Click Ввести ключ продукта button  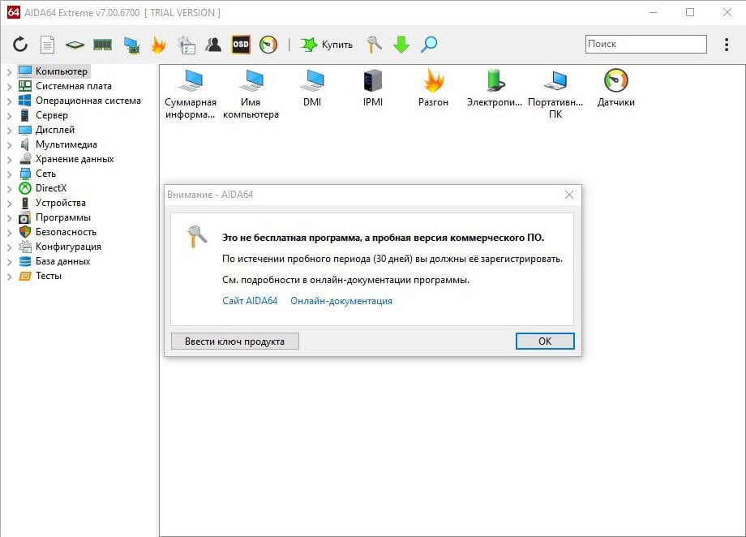click(x=235, y=342)
